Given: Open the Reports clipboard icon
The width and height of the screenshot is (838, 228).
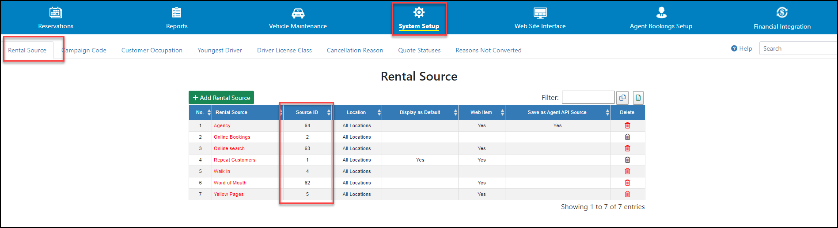Looking at the screenshot, I should (177, 12).
